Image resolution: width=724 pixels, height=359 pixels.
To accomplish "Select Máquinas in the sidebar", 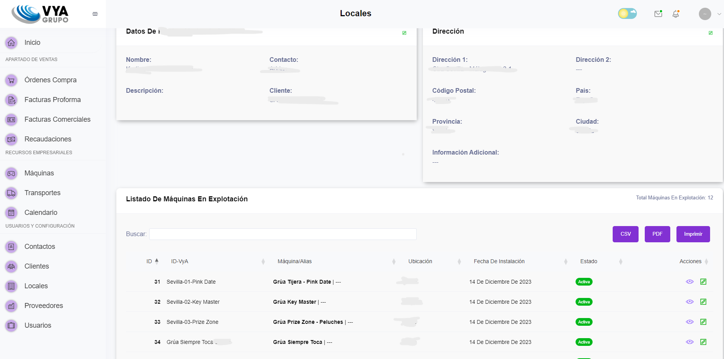I will click(39, 173).
